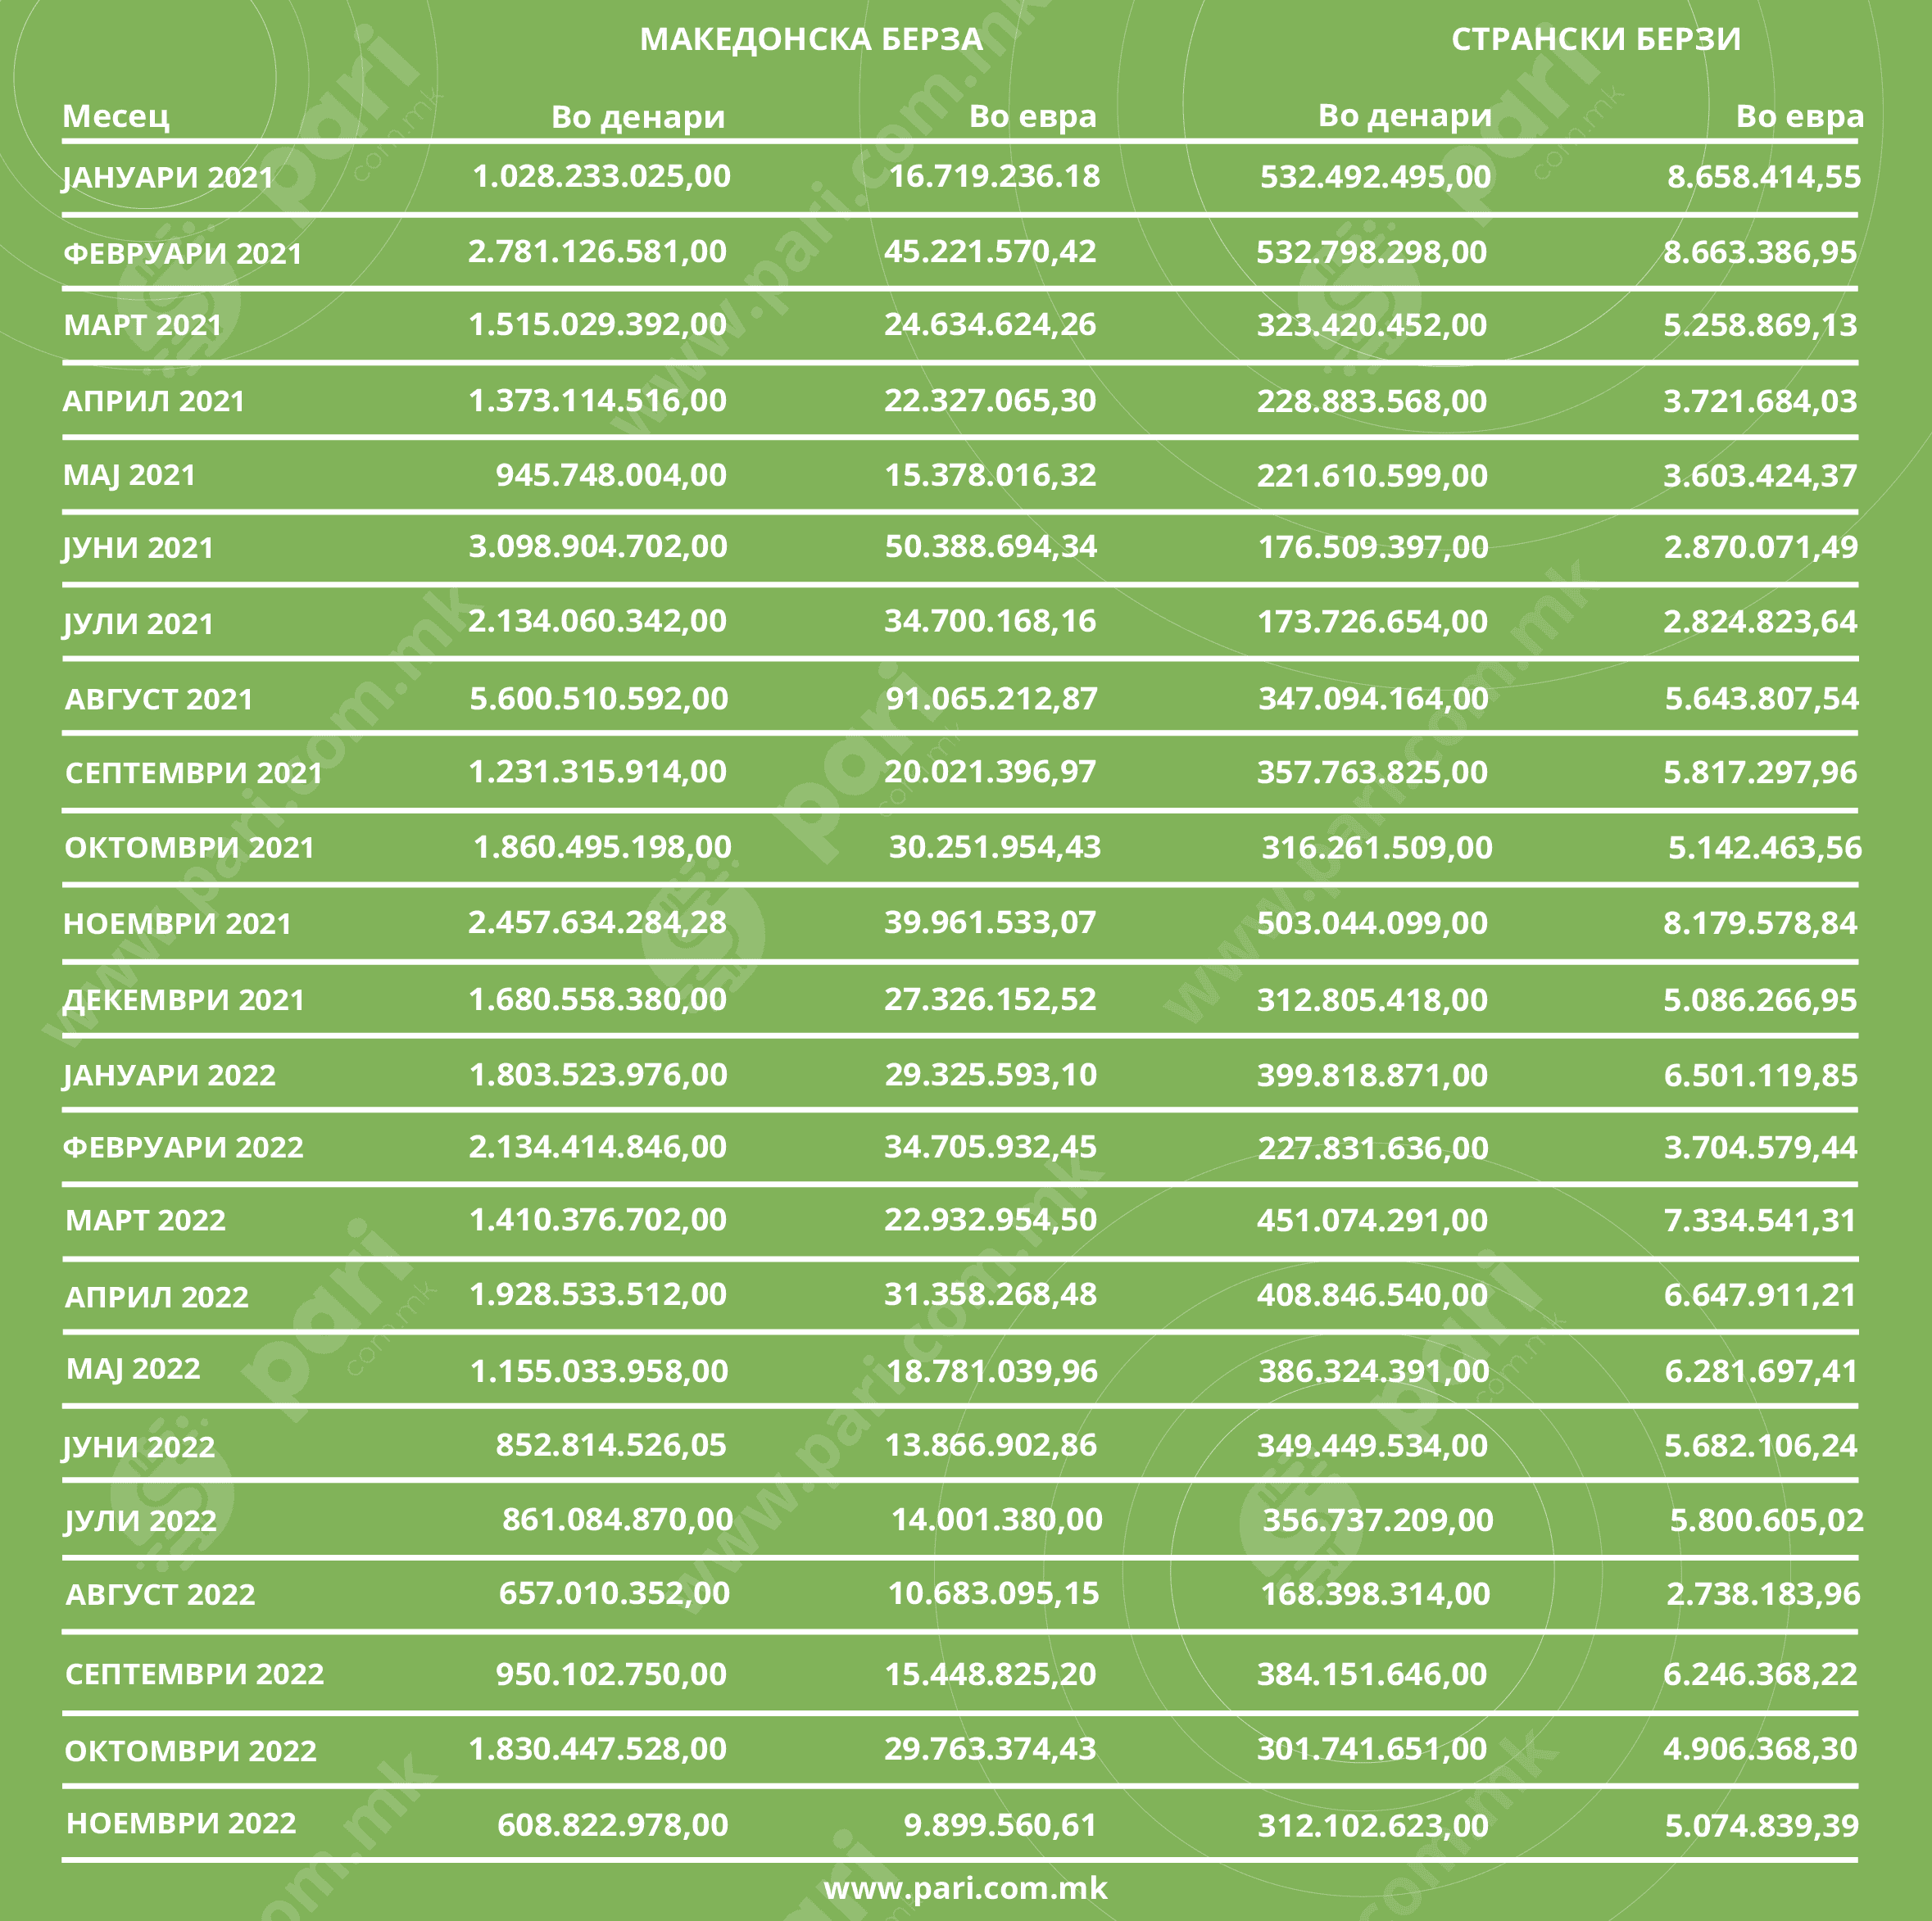The height and width of the screenshot is (1921, 1932).
Task: Select the ДЕКЕМВРИ 2021 row label
Action: click(184, 999)
